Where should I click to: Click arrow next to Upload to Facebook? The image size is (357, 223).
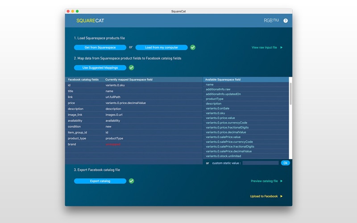click(282, 196)
